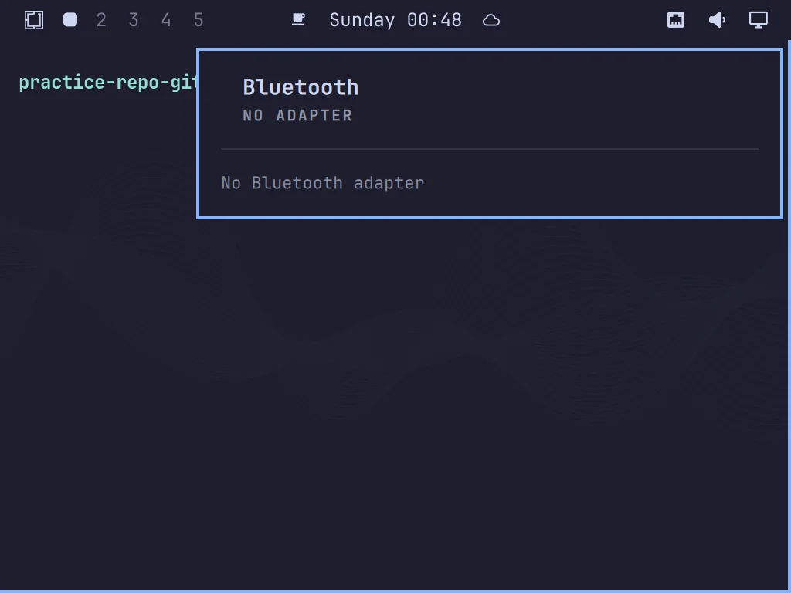
Task: Open the cloud weather icon
Action: pos(491,20)
